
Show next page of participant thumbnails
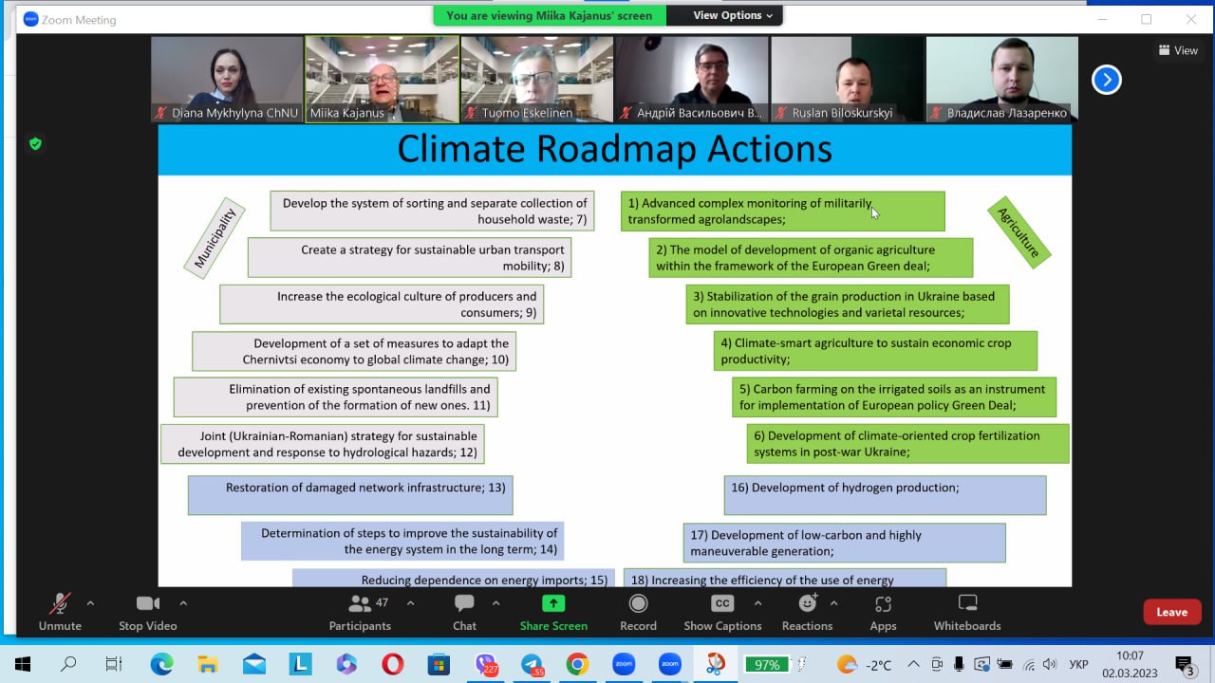pyautogui.click(x=1107, y=80)
